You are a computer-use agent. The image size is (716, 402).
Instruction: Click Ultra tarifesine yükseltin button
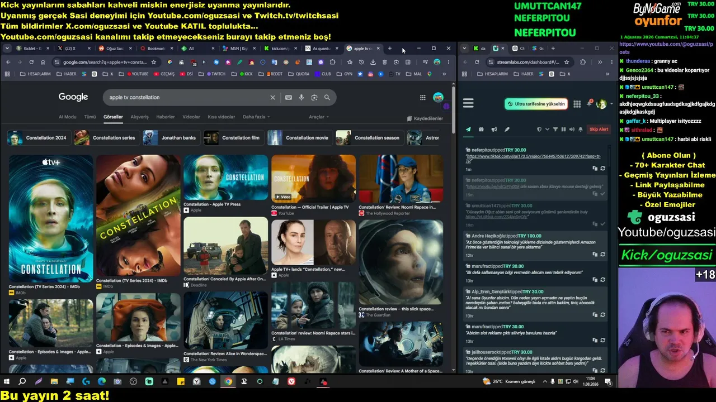tap(536, 104)
